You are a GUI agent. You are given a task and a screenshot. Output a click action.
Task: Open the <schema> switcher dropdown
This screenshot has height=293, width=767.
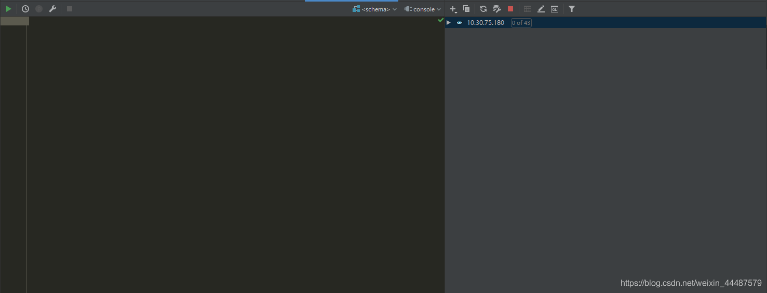[374, 9]
